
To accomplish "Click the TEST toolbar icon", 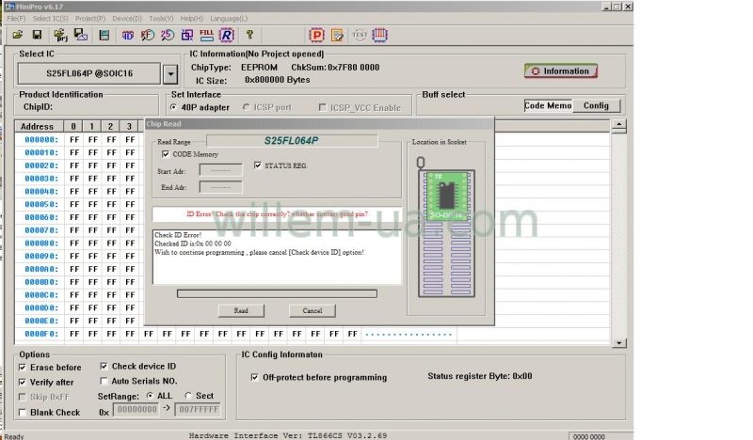I will tap(359, 35).
